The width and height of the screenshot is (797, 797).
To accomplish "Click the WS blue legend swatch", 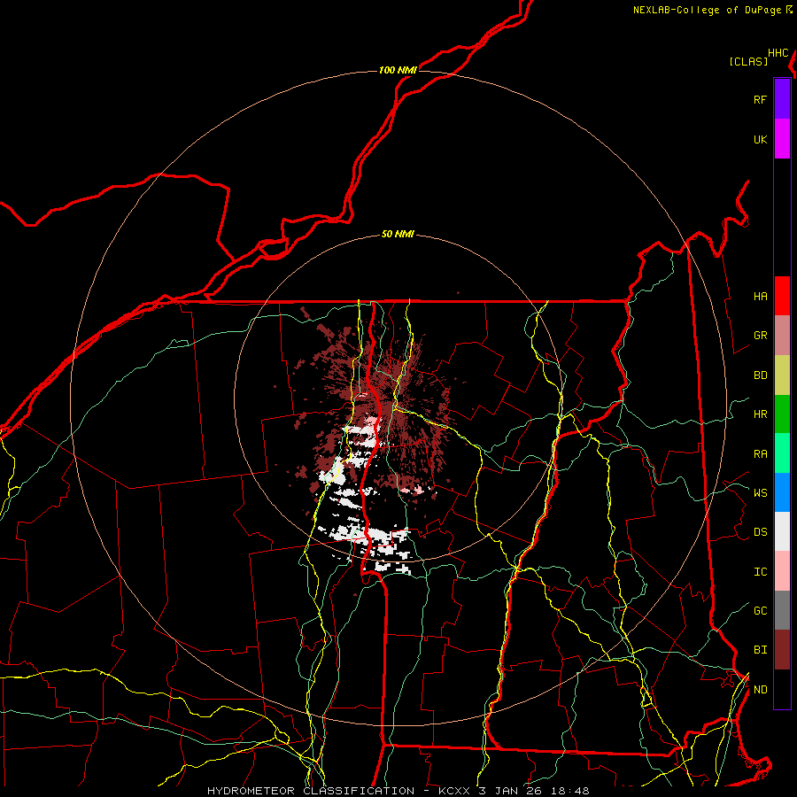I will click(782, 492).
